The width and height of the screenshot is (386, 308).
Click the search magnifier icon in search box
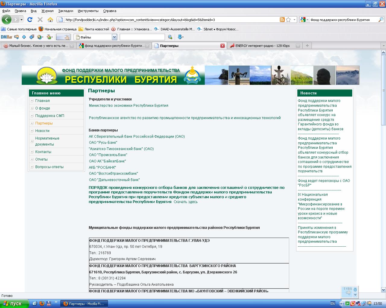click(381, 20)
